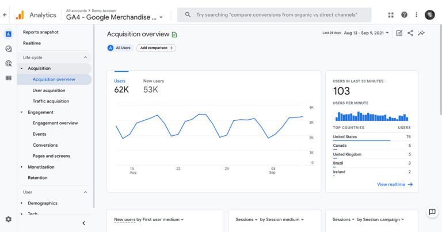Image resolution: width=442 pixels, height=232 pixels.
Task: Open the Insights sparkline icon
Action: [421, 33]
